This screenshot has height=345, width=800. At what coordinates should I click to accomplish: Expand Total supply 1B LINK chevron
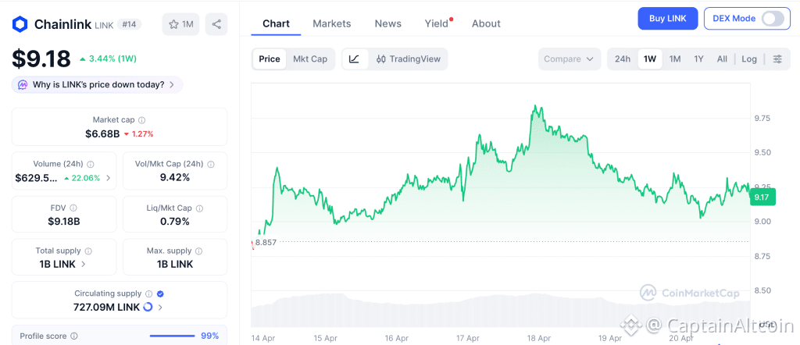coord(84,265)
